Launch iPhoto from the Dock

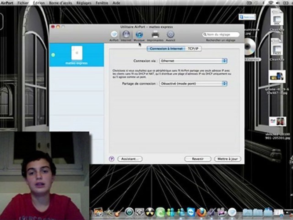click(x=98, y=212)
